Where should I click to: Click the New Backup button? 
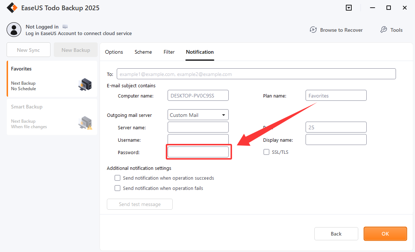[x=76, y=50]
